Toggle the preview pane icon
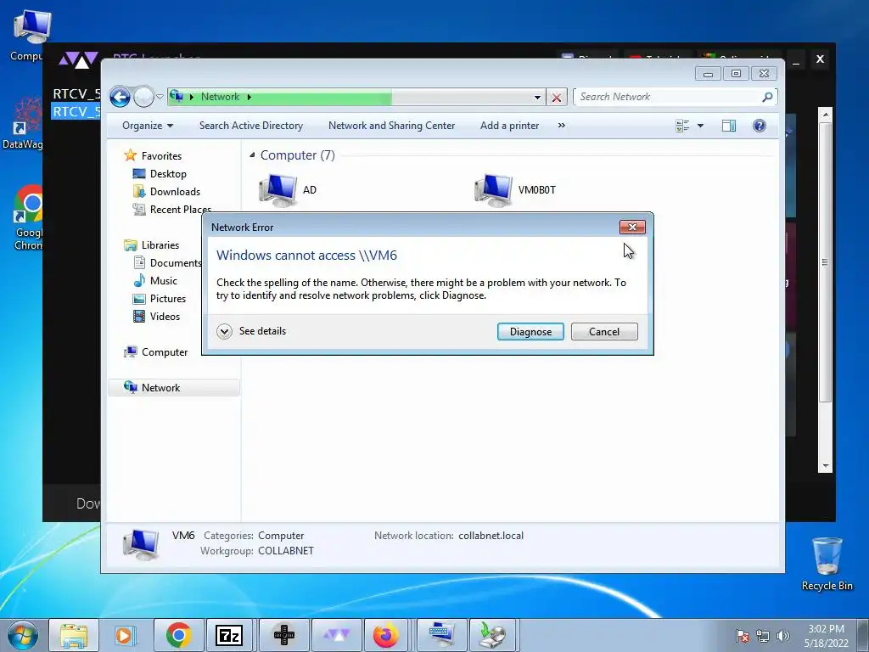This screenshot has height=652, width=869. coord(729,126)
